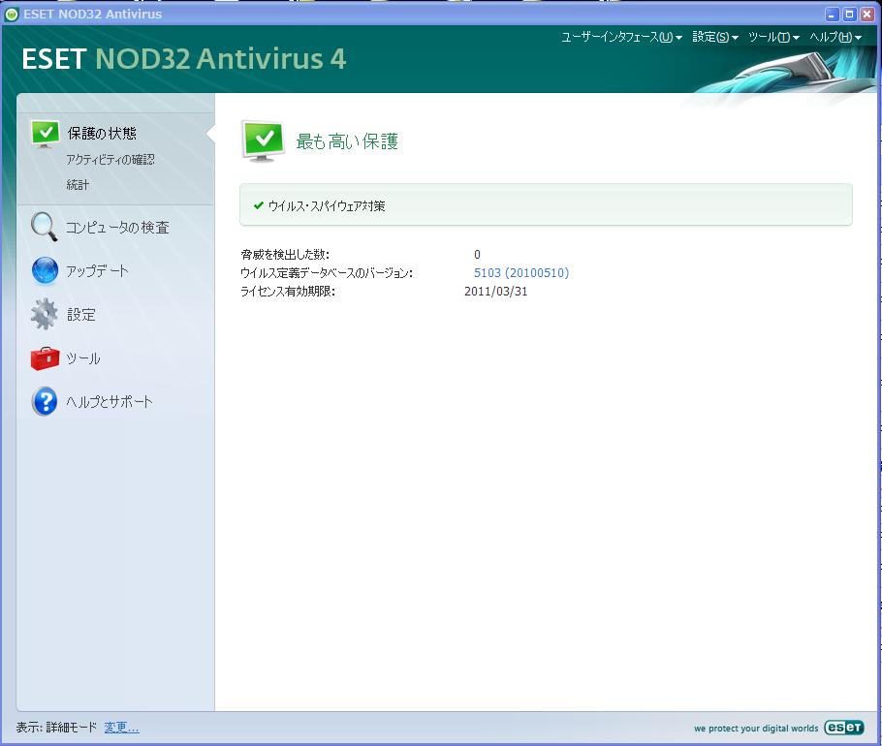Viewport: 882px width, 746px height.
Task: Click the magnifying glass icon for コンピュータの検査
Action: (45, 227)
